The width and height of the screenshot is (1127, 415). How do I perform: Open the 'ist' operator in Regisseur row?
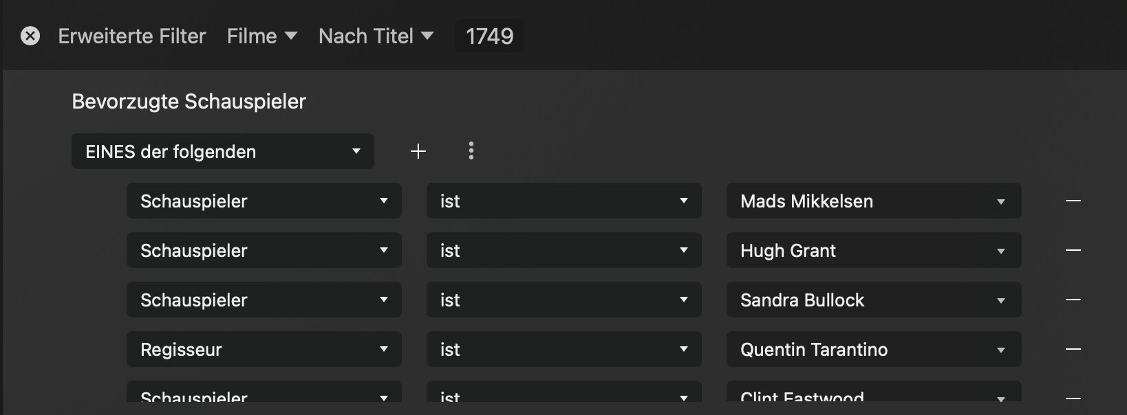coord(563,349)
